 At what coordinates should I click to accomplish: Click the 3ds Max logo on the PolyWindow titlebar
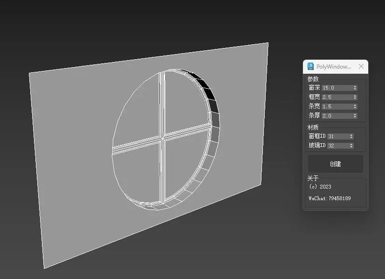pyautogui.click(x=310, y=66)
